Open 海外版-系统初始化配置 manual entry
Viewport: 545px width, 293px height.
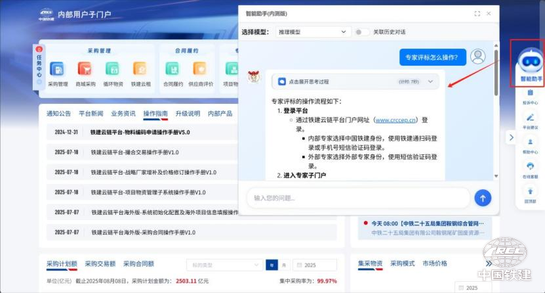coord(165,212)
